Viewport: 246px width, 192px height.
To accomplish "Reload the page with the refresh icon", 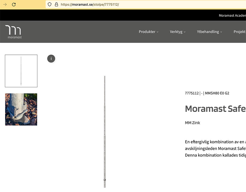I will pyautogui.click(x=14, y=4).
